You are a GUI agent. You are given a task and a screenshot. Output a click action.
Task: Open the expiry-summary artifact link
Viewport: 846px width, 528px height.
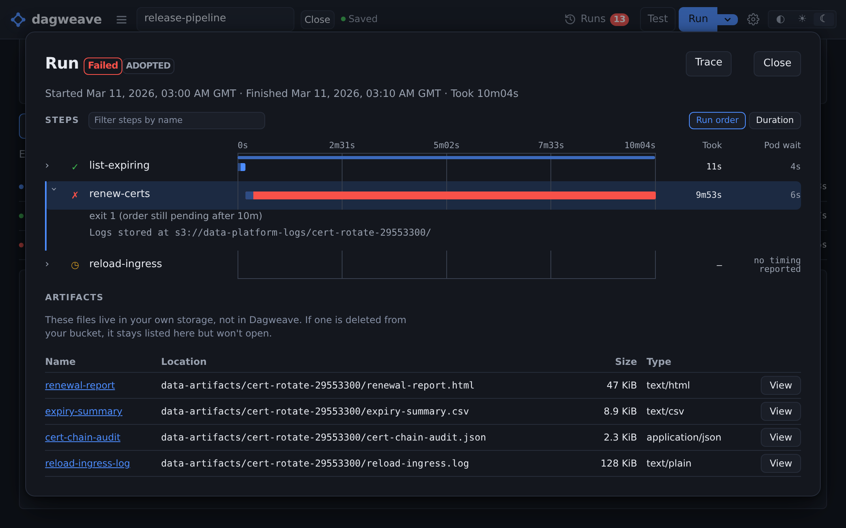coord(84,411)
